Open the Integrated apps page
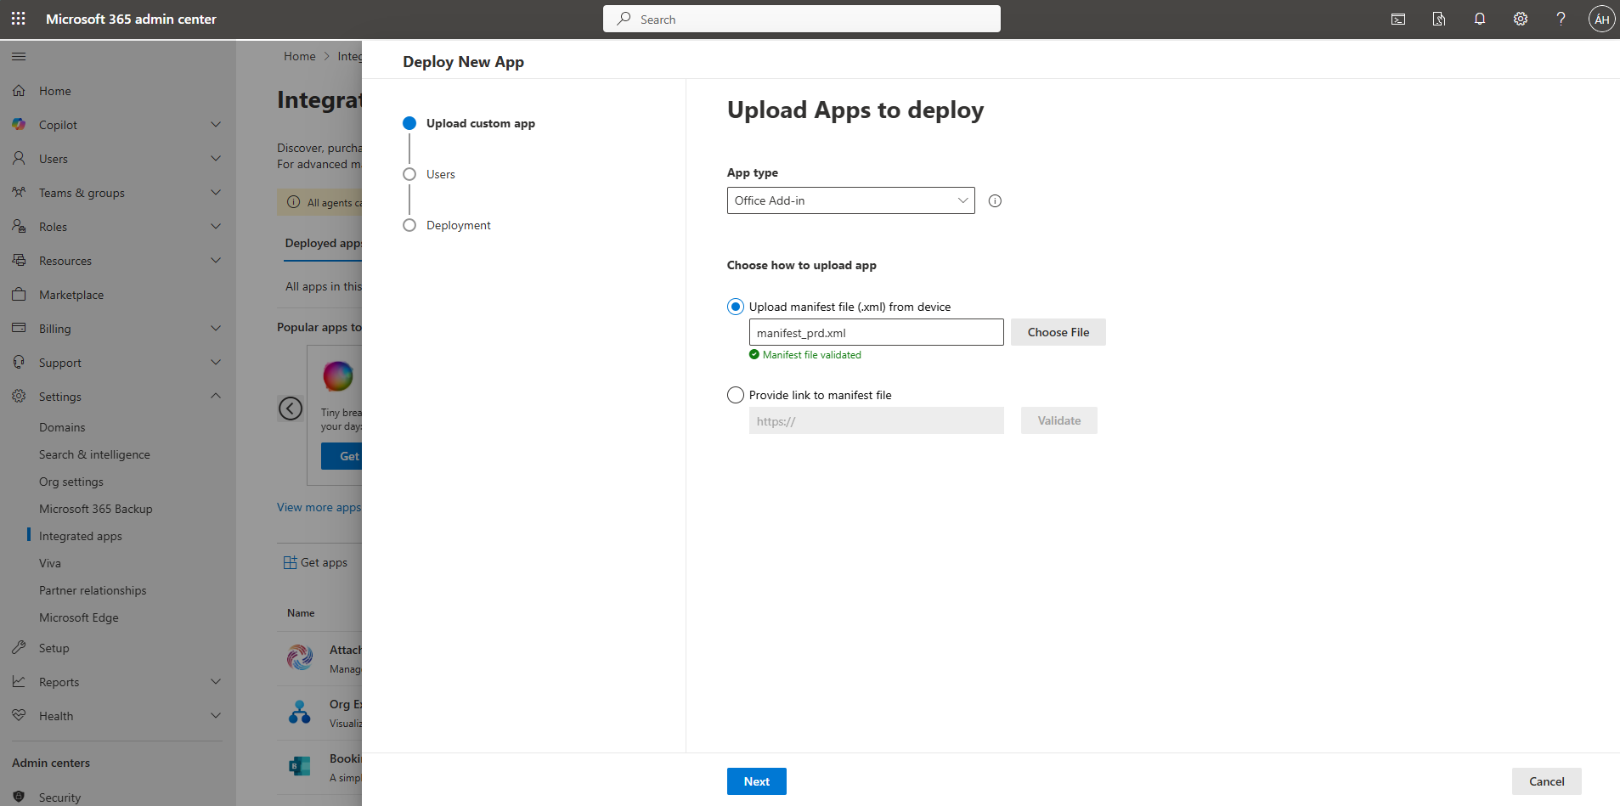 pyautogui.click(x=81, y=536)
